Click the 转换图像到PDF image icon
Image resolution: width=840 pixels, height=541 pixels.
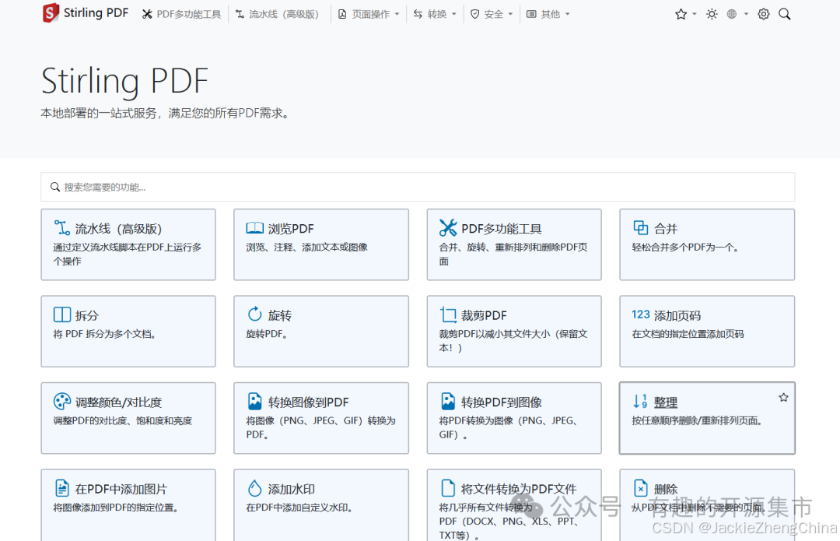coord(254,401)
